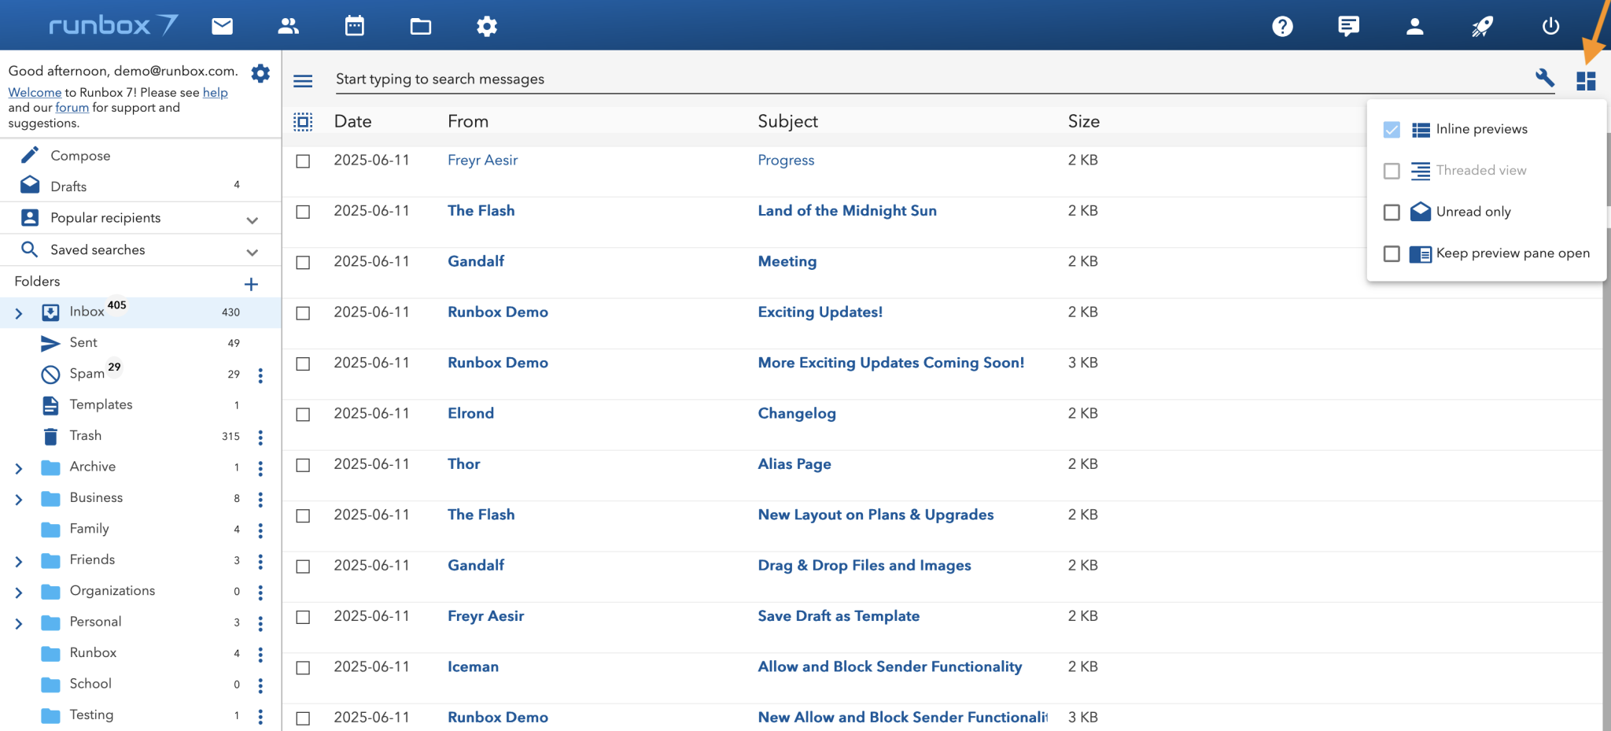Open the Files folder icon in header
This screenshot has height=731, width=1611.
421,27
